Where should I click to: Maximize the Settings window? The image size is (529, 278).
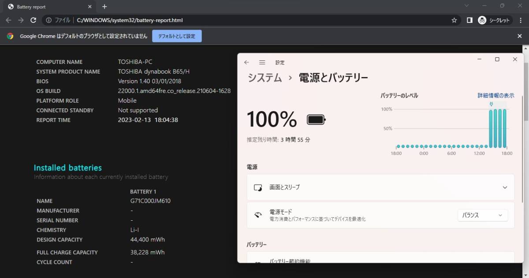click(497, 59)
